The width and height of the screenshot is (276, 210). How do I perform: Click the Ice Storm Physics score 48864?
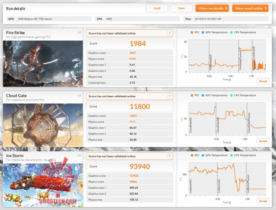(x=133, y=182)
